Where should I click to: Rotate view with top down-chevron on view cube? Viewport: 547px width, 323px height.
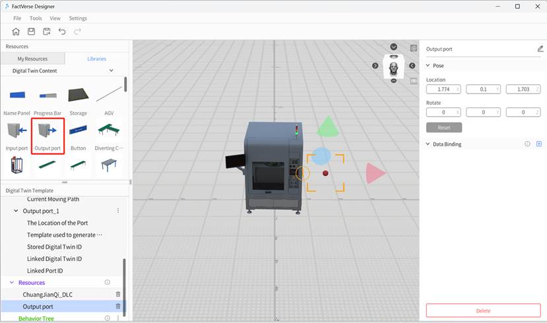pyautogui.click(x=393, y=47)
